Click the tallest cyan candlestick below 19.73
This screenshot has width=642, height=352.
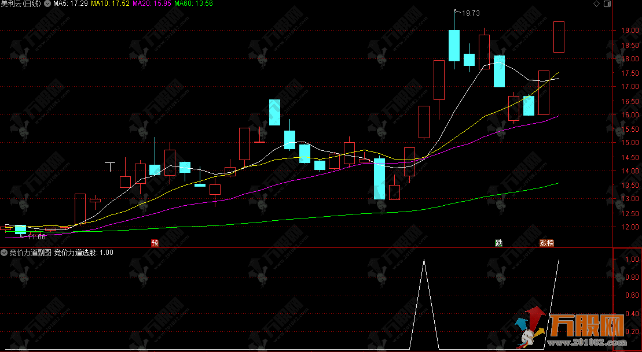tap(454, 45)
